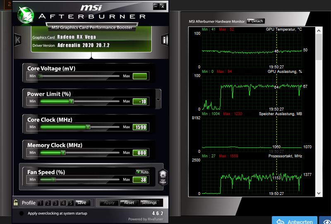Open Afterburner Settings
The image size is (331, 224).
(x=149, y=202)
